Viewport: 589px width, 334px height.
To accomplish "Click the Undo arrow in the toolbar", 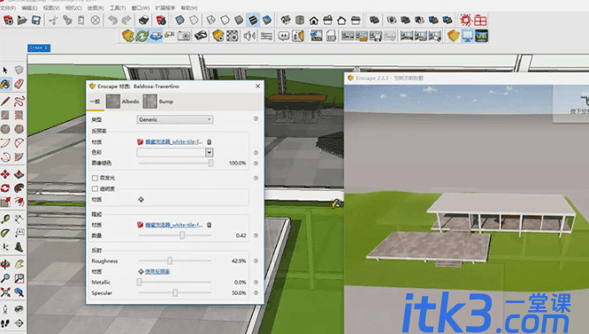I will pos(112,20).
